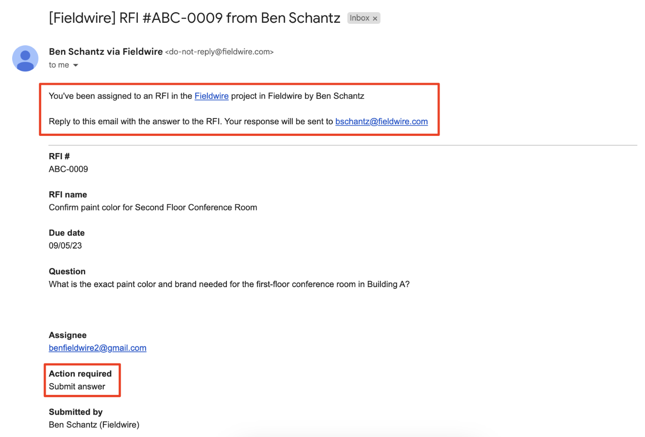645x437 pixels.
Task: Click the "Due date" field heading
Action: pyautogui.click(x=66, y=233)
